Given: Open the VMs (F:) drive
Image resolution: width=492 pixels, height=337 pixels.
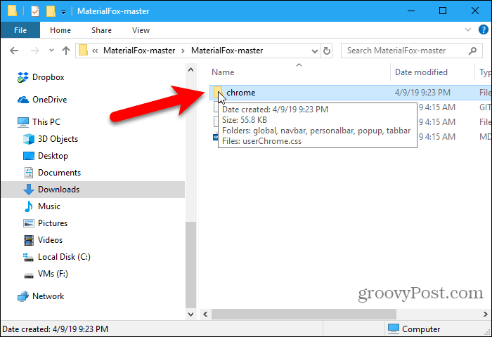Looking at the screenshot, I should [x=53, y=274].
